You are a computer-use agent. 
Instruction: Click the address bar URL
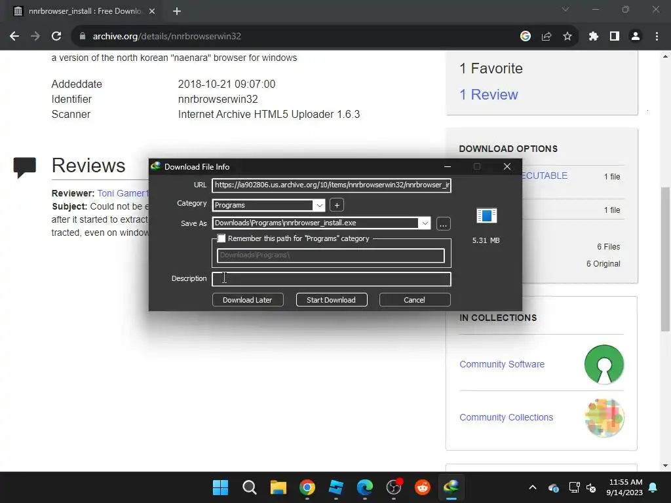point(167,37)
